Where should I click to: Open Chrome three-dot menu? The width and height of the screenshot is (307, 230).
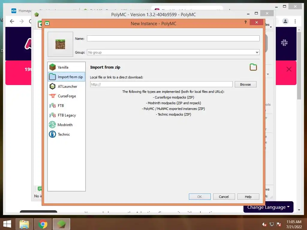click(295, 21)
